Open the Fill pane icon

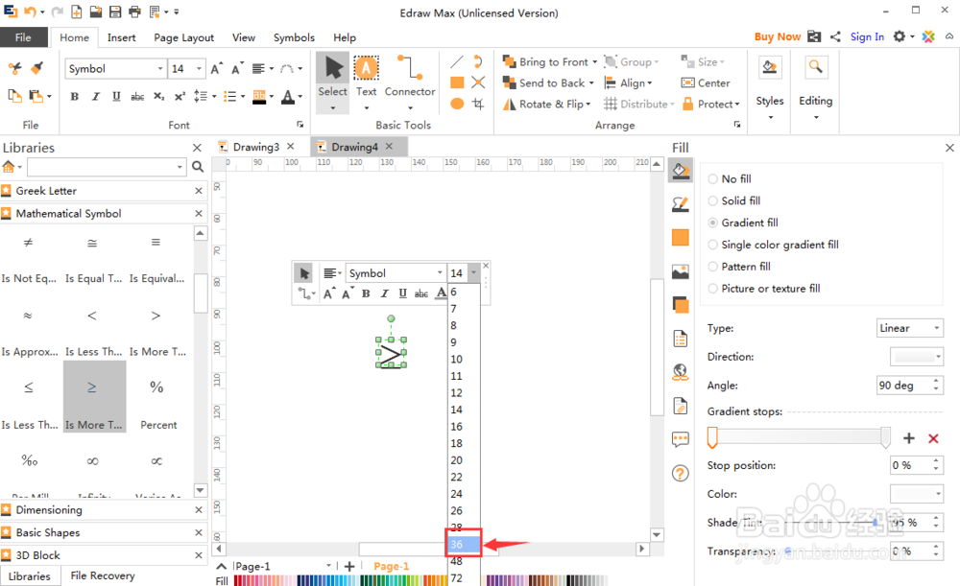point(681,170)
